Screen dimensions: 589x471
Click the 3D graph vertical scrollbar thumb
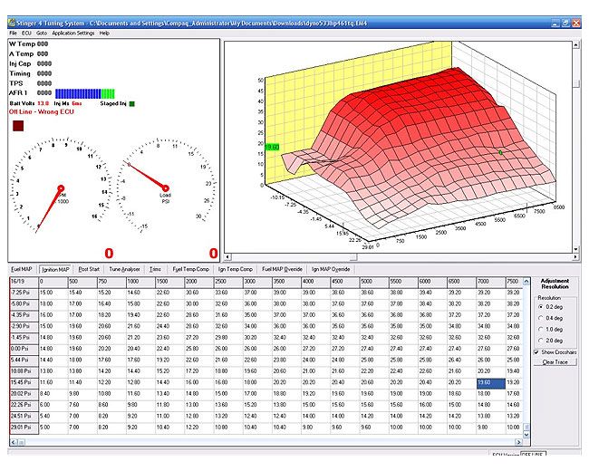575,84
